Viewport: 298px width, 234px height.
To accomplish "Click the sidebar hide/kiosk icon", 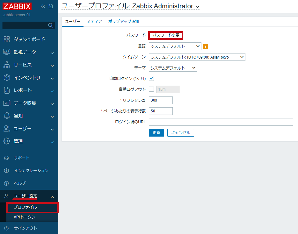I will point(51,6).
